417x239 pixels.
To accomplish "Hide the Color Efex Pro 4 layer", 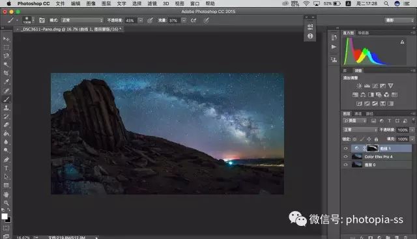I will 345,156.
